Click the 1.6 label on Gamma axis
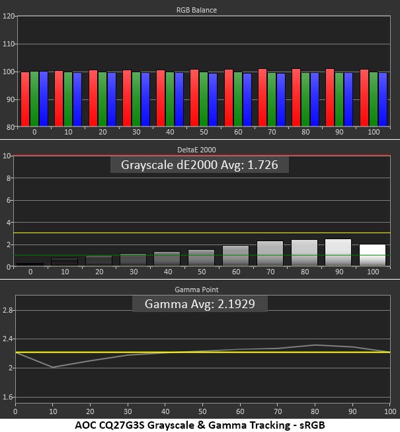This screenshot has width=400, height=432. pyautogui.click(x=8, y=397)
